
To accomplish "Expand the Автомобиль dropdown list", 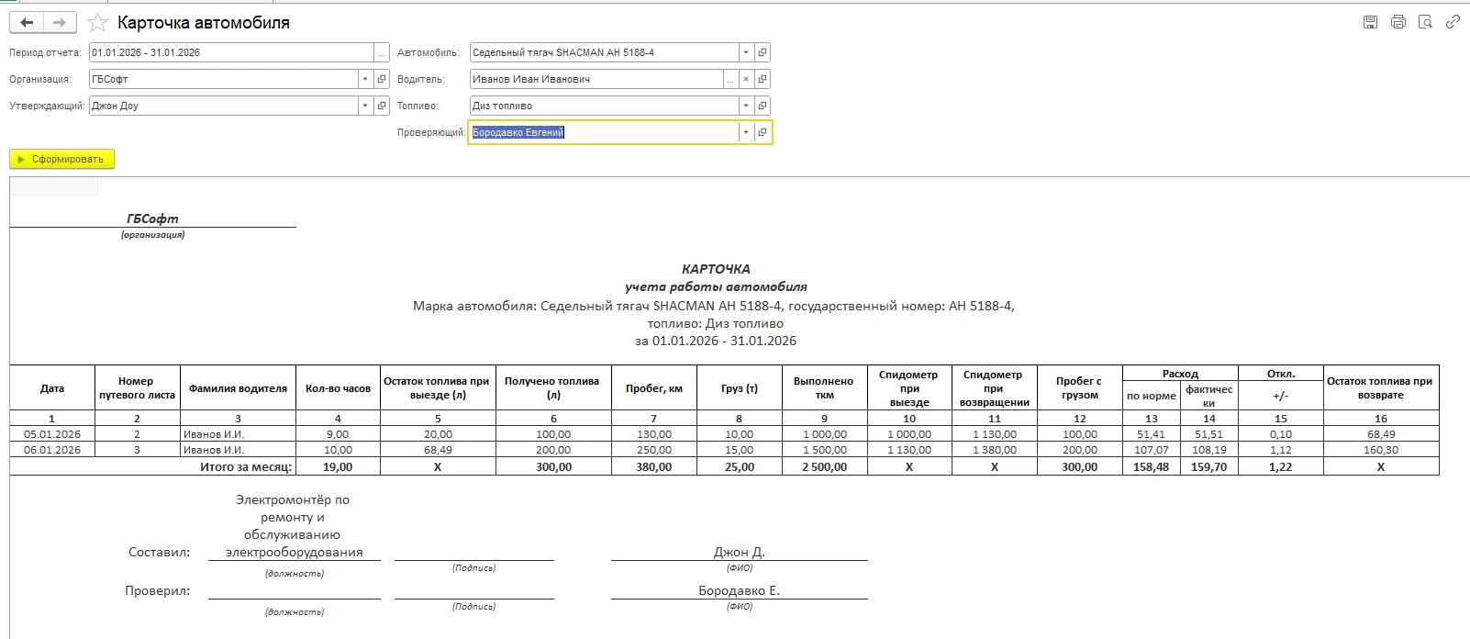I will pos(746,53).
